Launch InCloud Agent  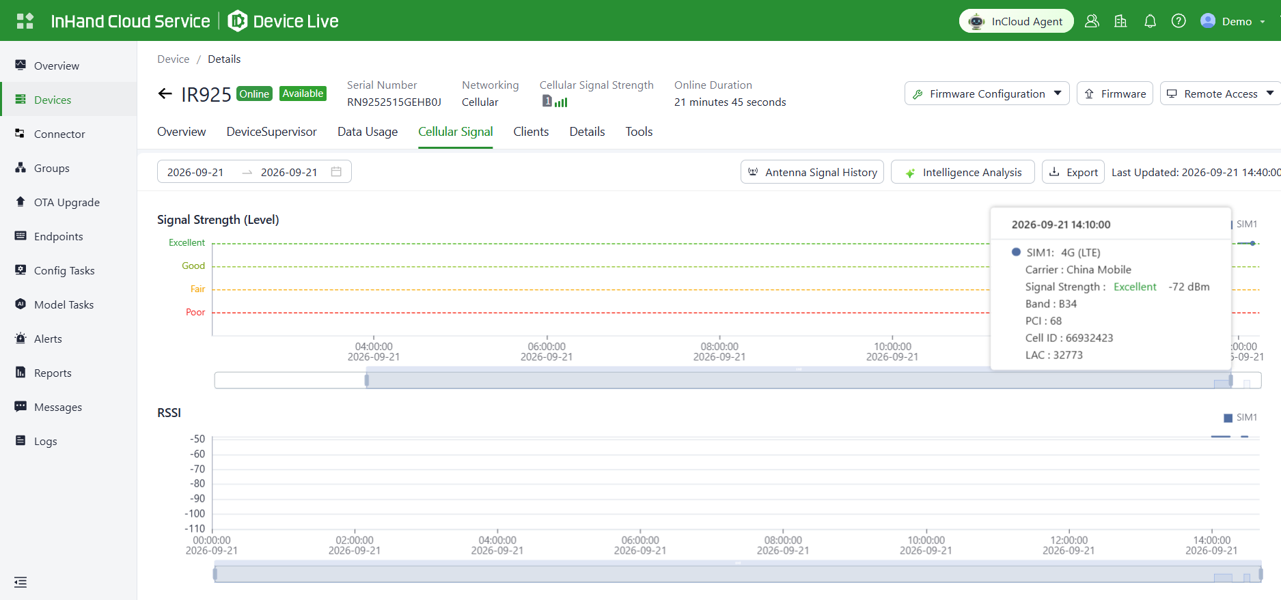pos(1016,21)
